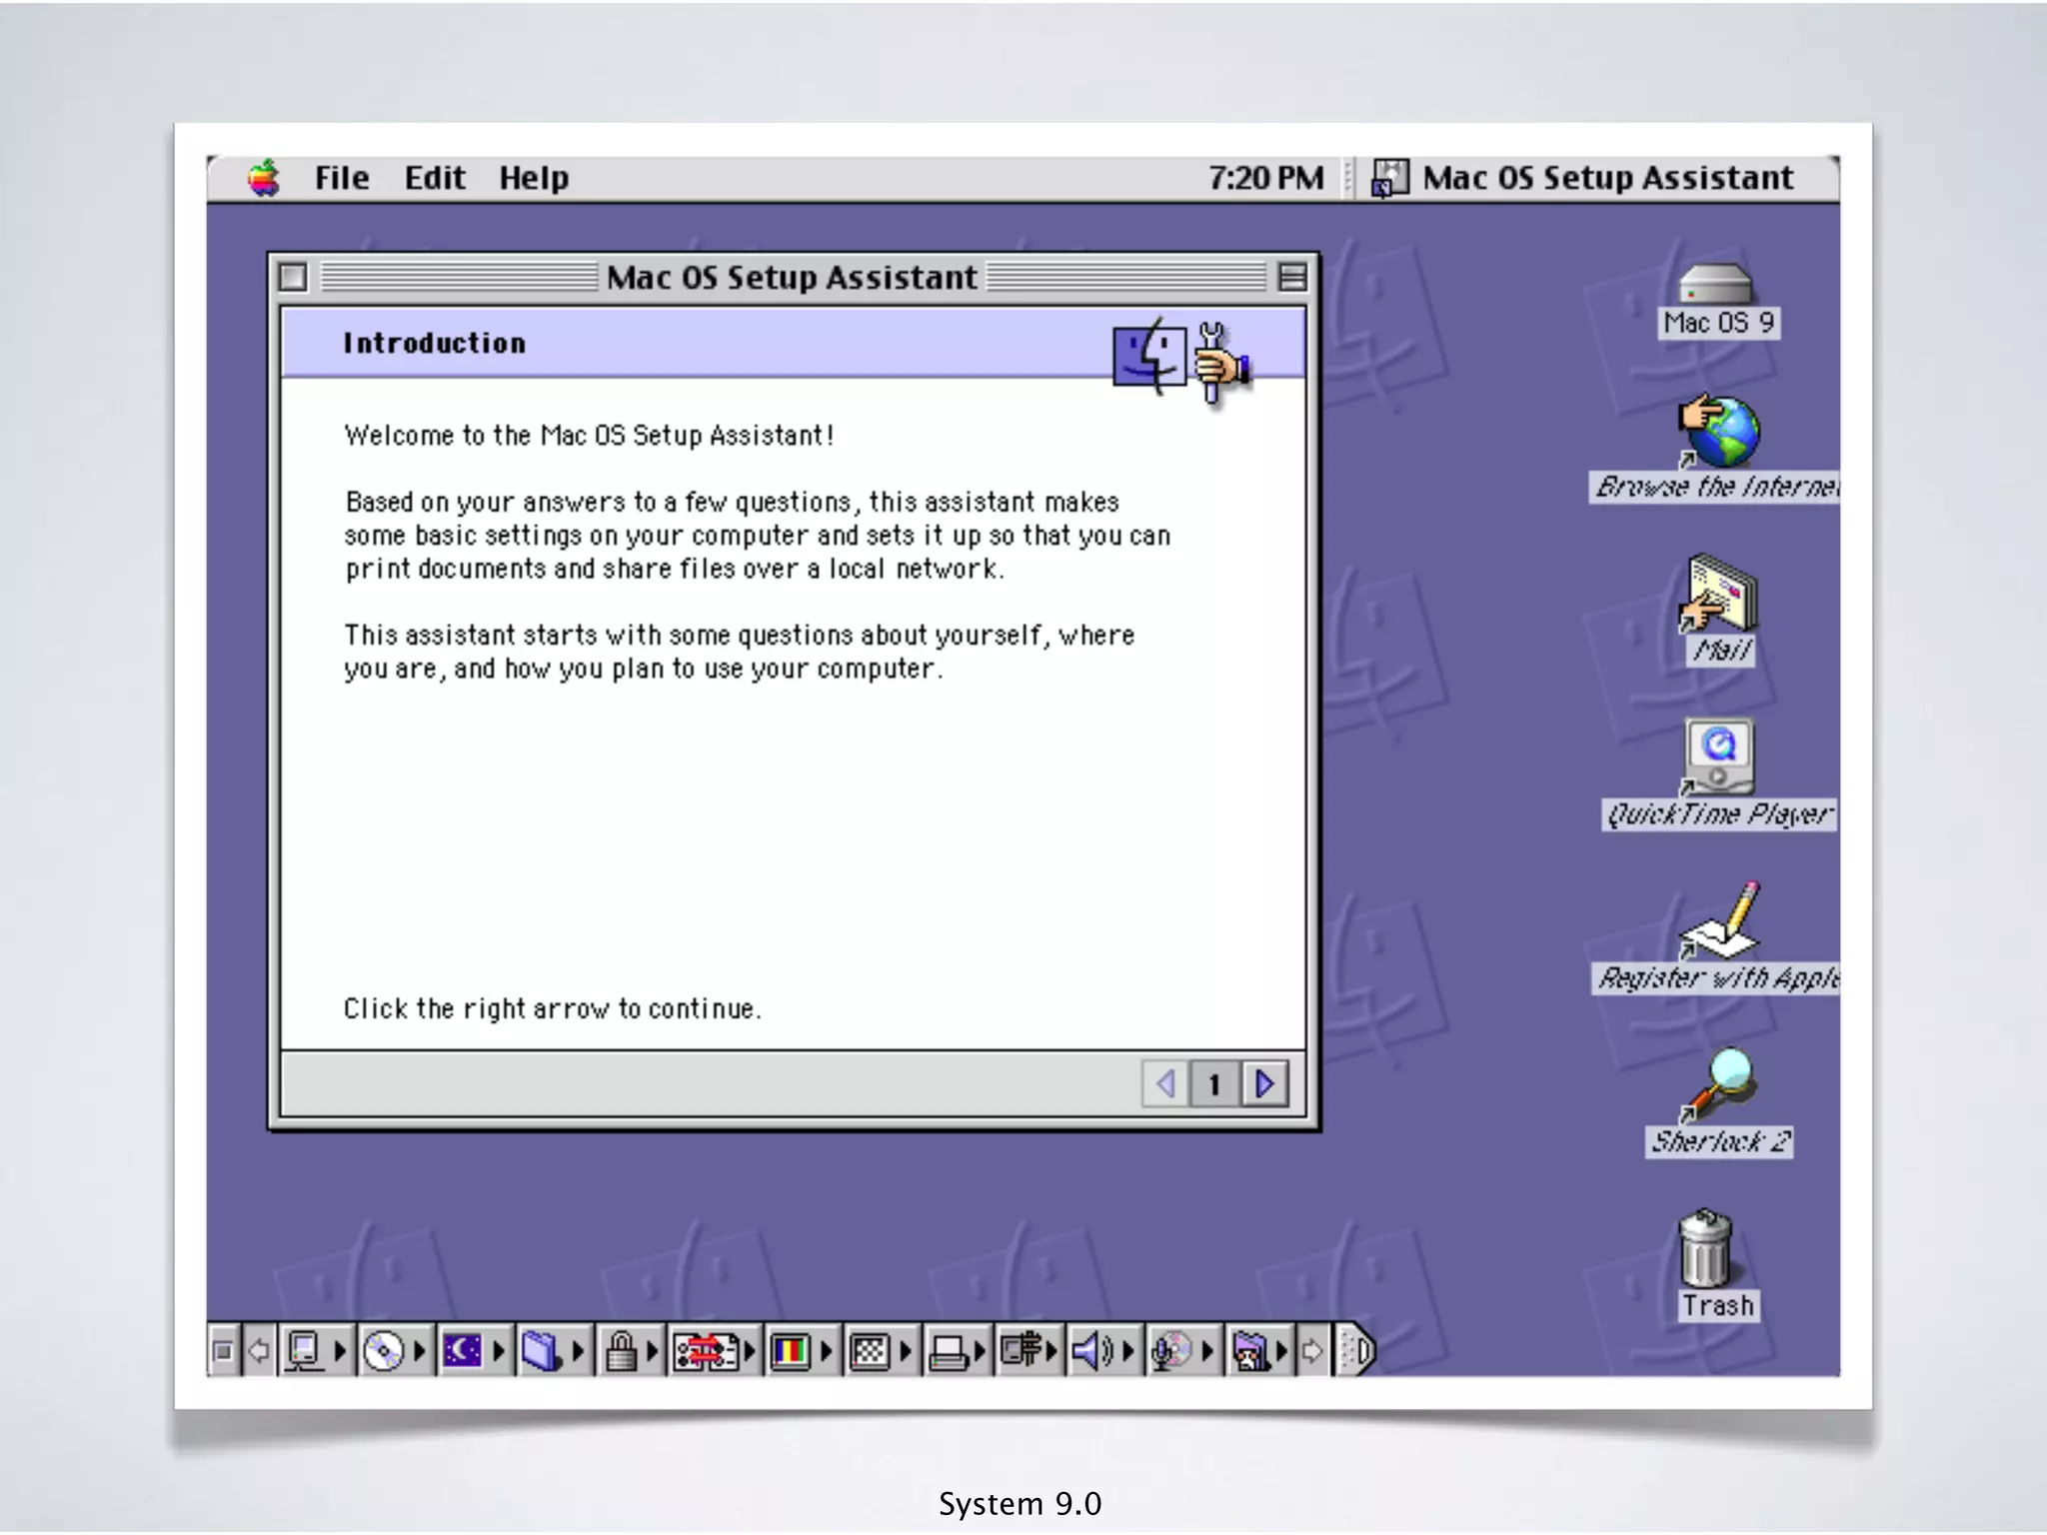This screenshot has height=1535, width=2047.
Task: Expand the sound volume speaker module arrow
Action: [x=1128, y=1351]
